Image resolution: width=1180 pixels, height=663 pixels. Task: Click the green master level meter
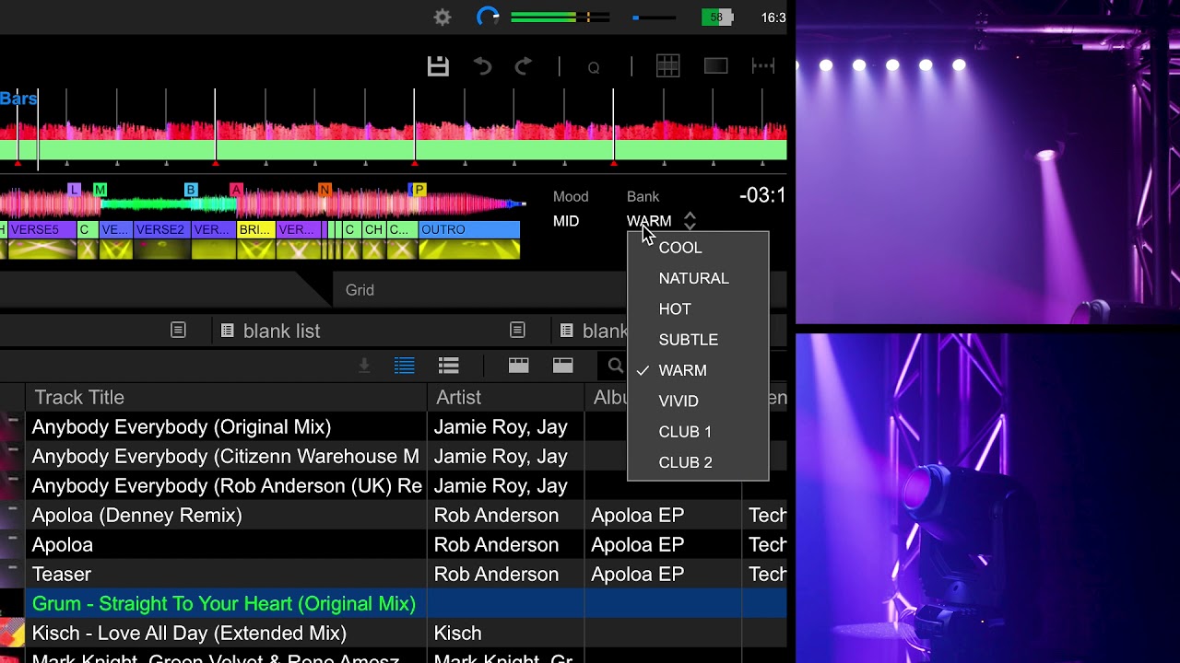(560, 17)
